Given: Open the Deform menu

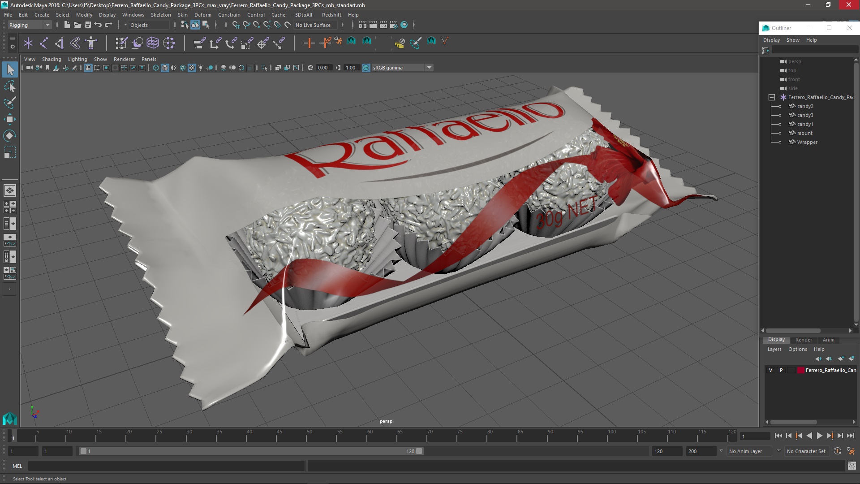Looking at the screenshot, I should click(x=202, y=15).
